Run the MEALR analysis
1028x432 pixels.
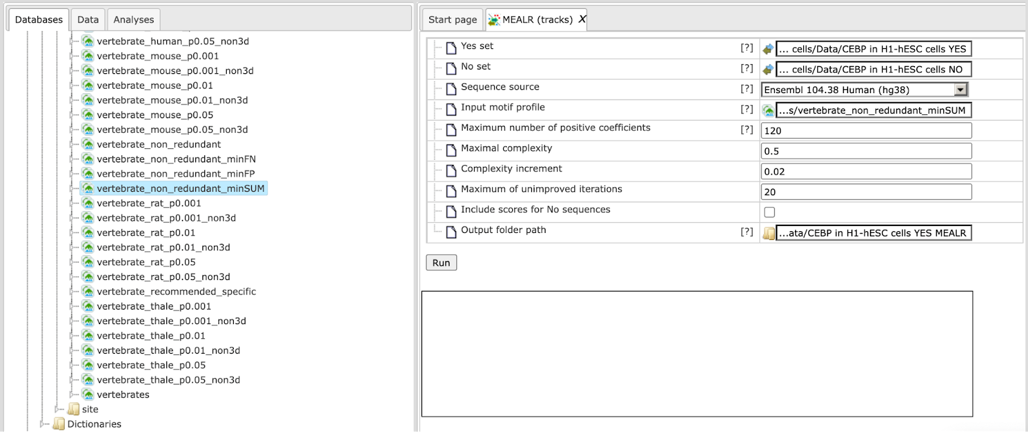(441, 263)
